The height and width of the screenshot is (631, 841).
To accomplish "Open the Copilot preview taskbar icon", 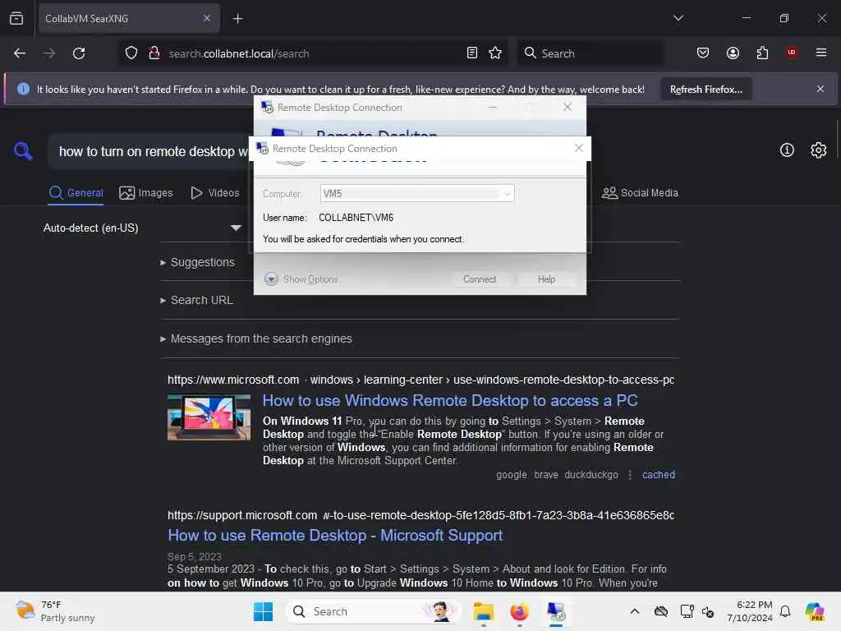I will click(815, 611).
